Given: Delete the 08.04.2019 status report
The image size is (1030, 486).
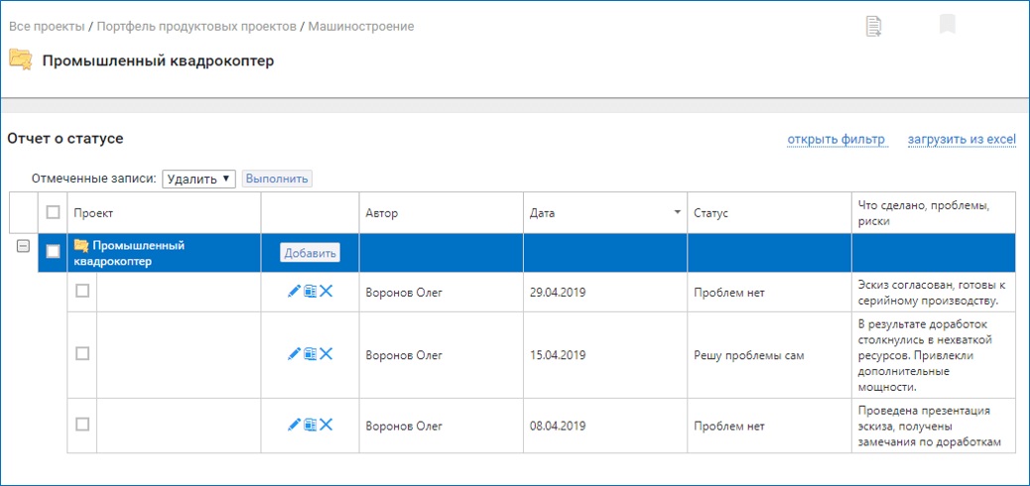Looking at the screenshot, I should point(326,425).
